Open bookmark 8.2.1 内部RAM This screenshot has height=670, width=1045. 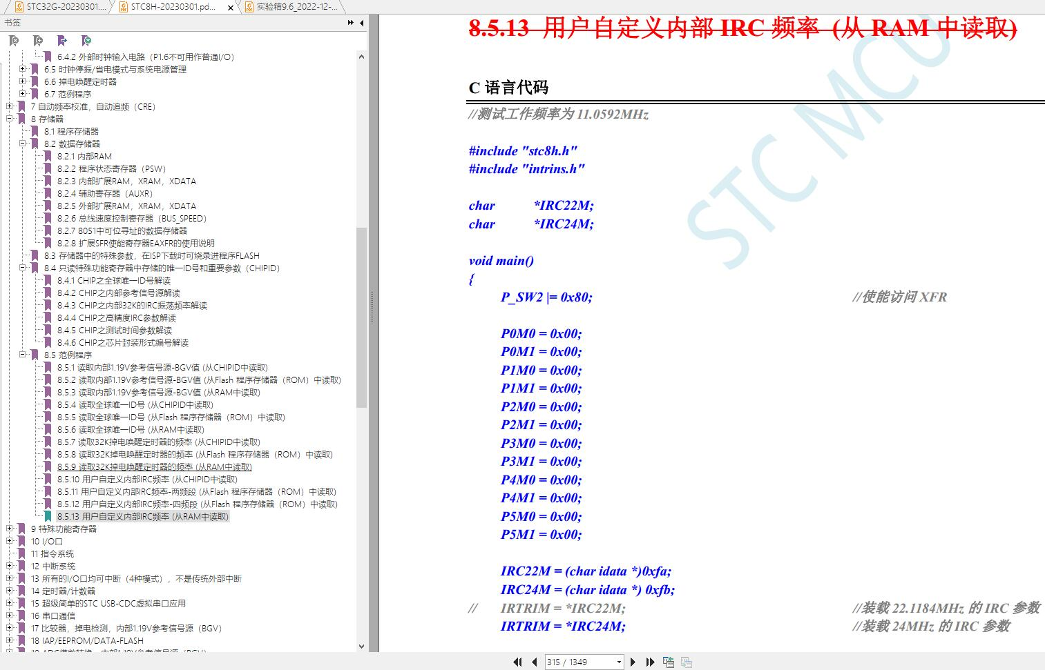84,157
